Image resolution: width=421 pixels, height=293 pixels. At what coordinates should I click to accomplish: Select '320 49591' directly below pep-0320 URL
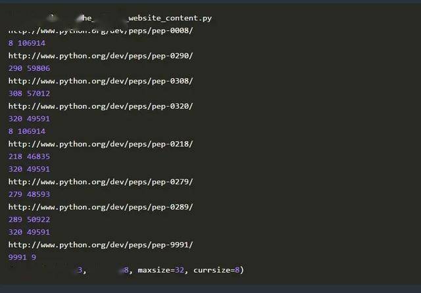[29, 119]
